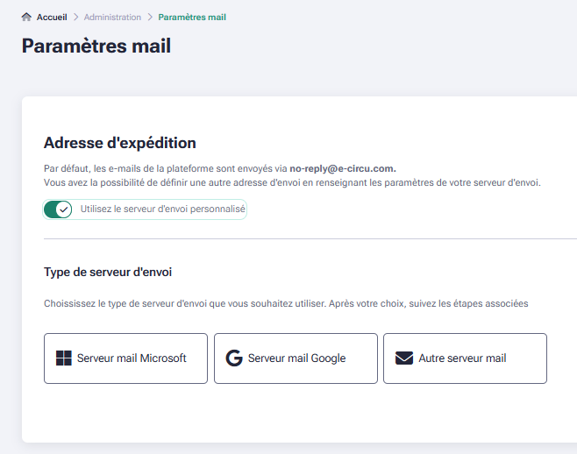
Task: Click the Adresse d'expédition heading
Action: [120, 143]
